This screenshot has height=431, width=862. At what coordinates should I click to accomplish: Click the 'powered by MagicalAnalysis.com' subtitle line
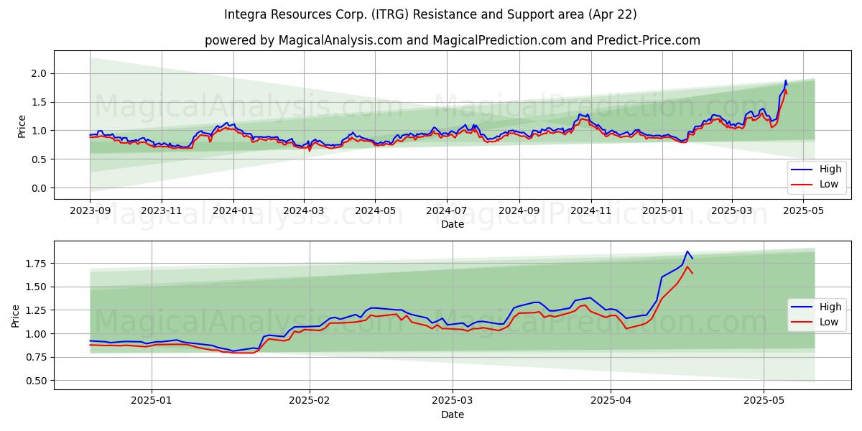click(x=453, y=40)
